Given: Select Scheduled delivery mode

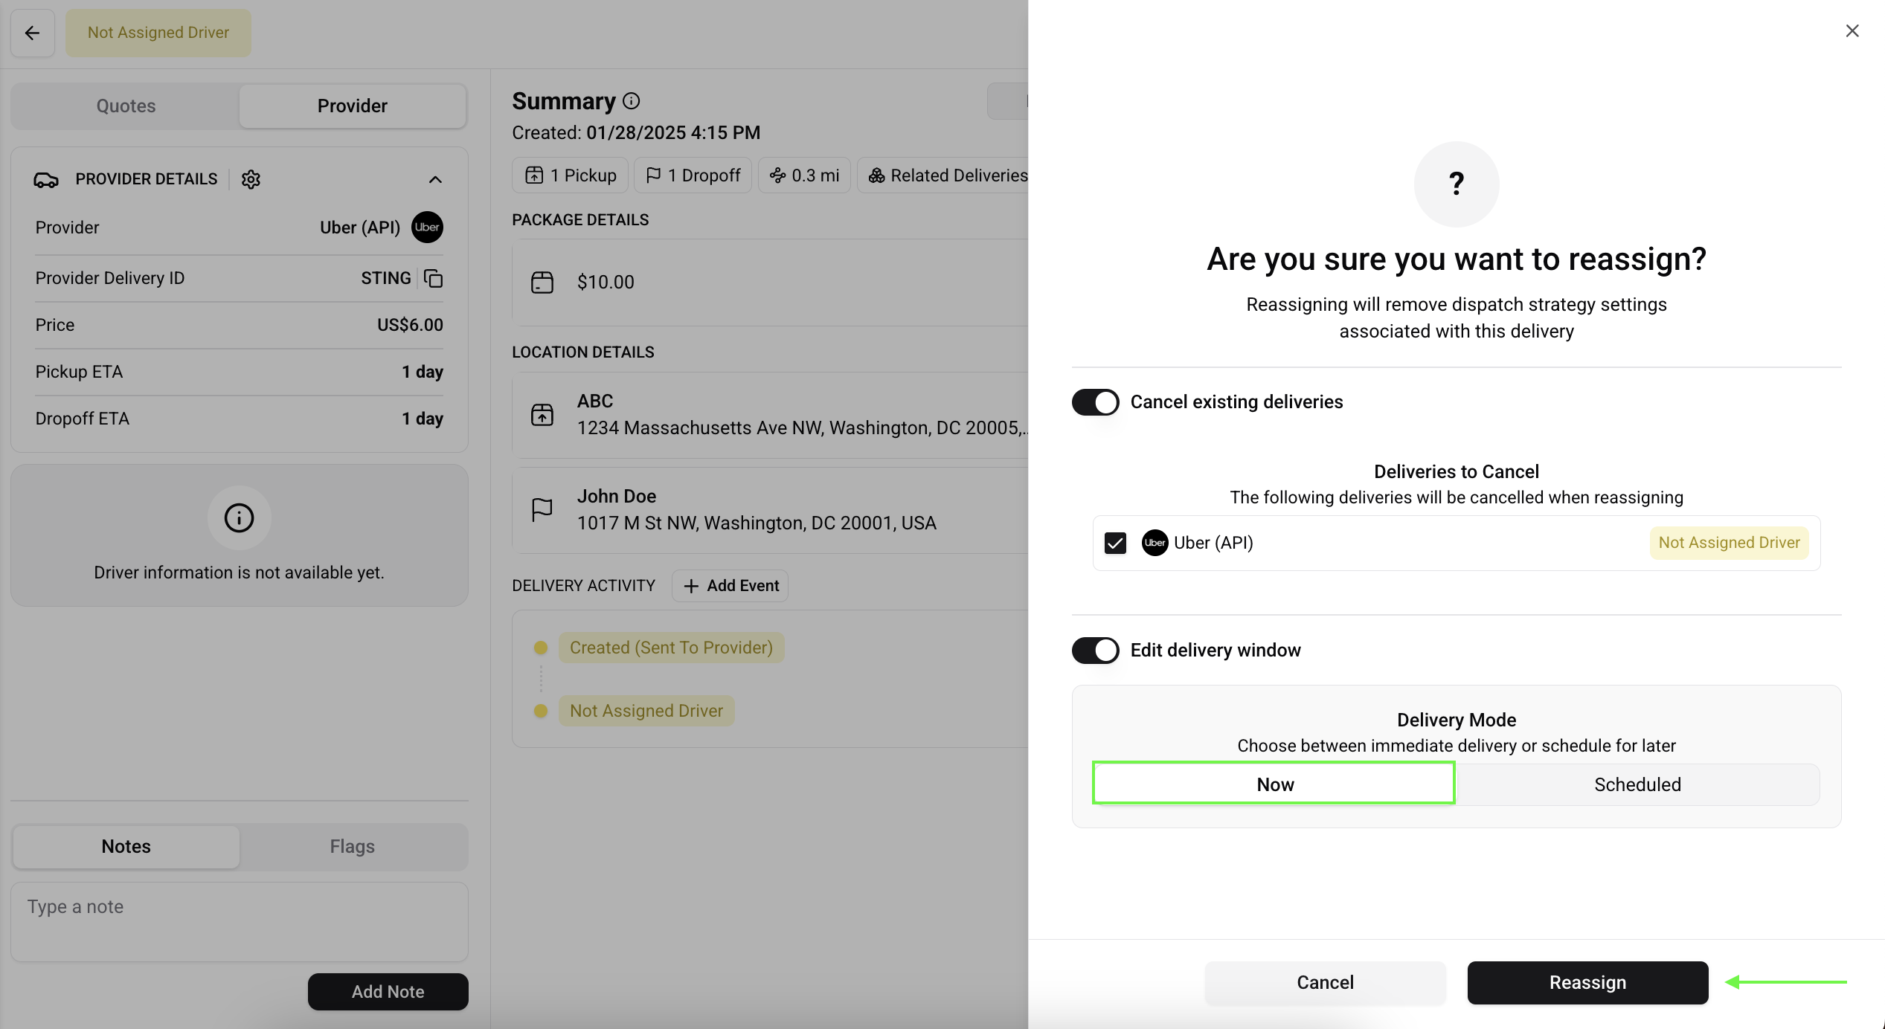Looking at the screenshot, I should [x=1637, y=784].
